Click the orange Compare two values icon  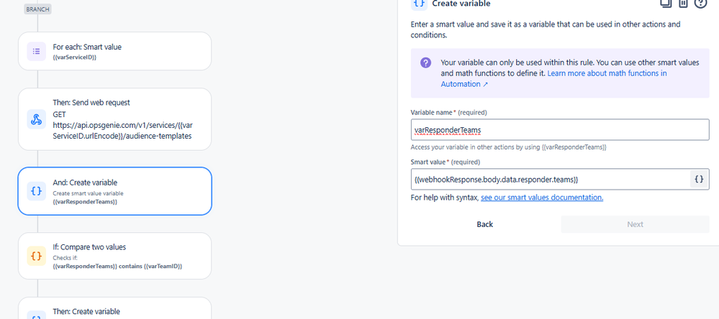click(x=36, y=256)
